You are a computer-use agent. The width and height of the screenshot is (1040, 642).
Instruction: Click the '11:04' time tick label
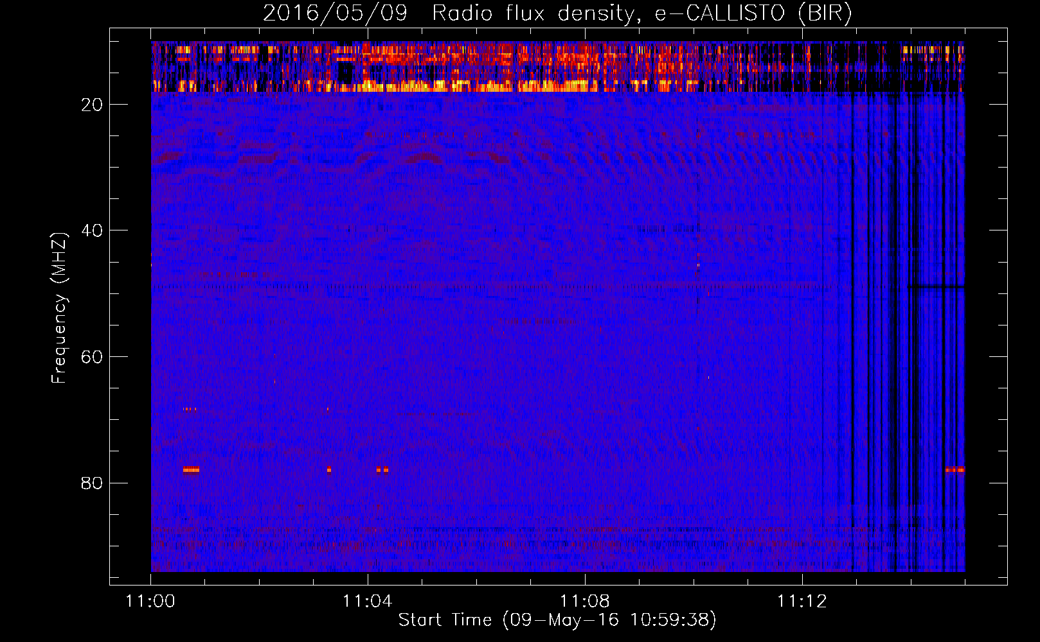coord(367,602)
